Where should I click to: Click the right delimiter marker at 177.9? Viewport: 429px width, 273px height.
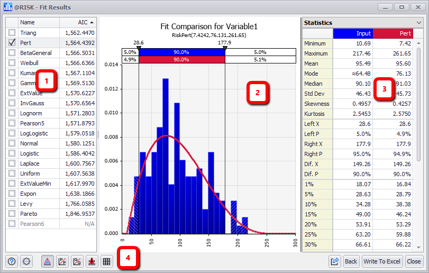pos(225,48)
